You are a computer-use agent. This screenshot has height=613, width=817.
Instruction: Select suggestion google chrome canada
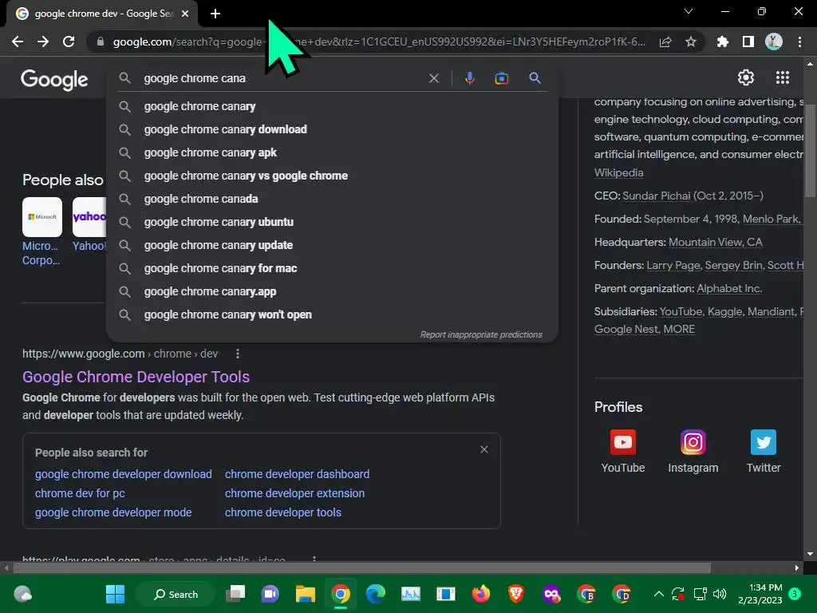pos(332,199)
